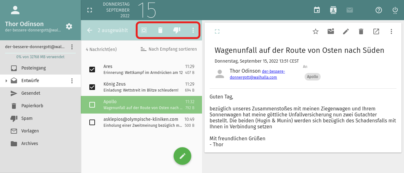Click the sender email address link
The image size is (404, 173).
tap(257, 74)
